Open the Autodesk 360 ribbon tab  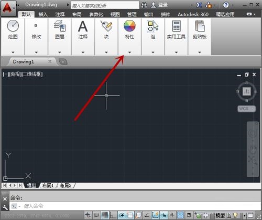193,14
